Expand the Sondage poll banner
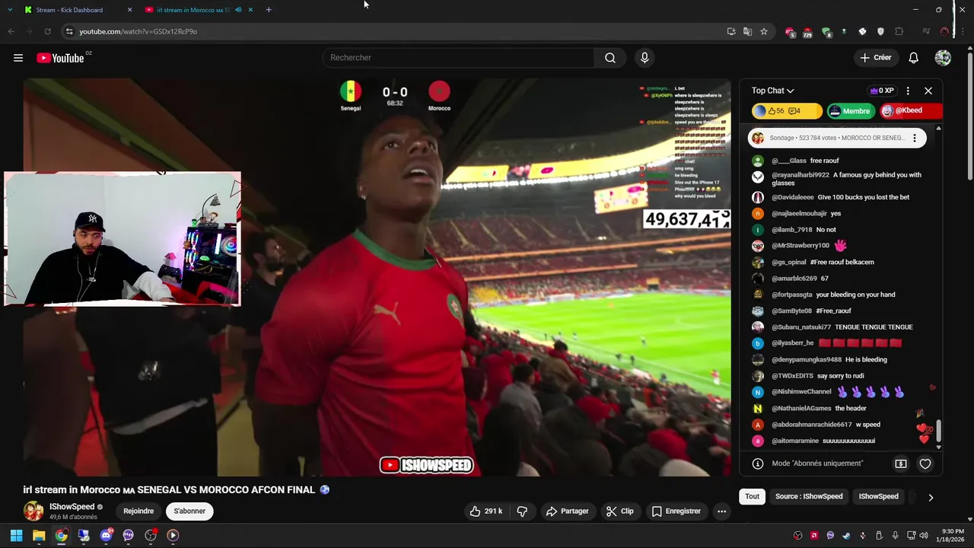Screen dimensions: 974x548 837,138
